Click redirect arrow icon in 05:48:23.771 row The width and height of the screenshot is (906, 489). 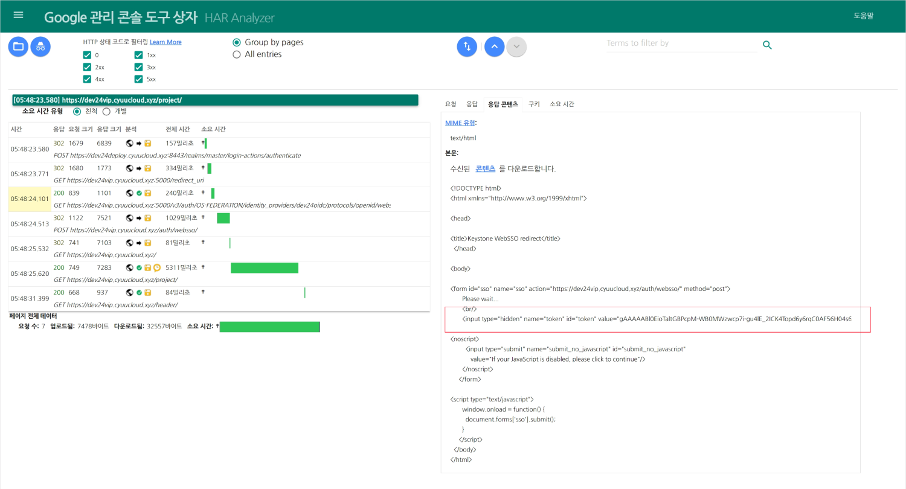[x=138, y=168]
